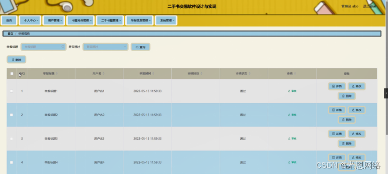Screen dimensions: 388x174
Task: Click 删除 for 举报标题1 row
Action: coord(347,96)
